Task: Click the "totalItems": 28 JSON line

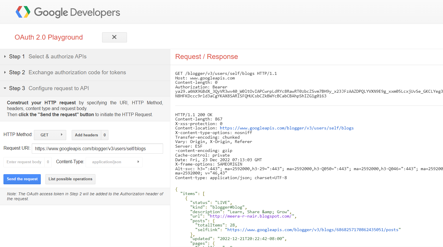Action: (216, 225)
